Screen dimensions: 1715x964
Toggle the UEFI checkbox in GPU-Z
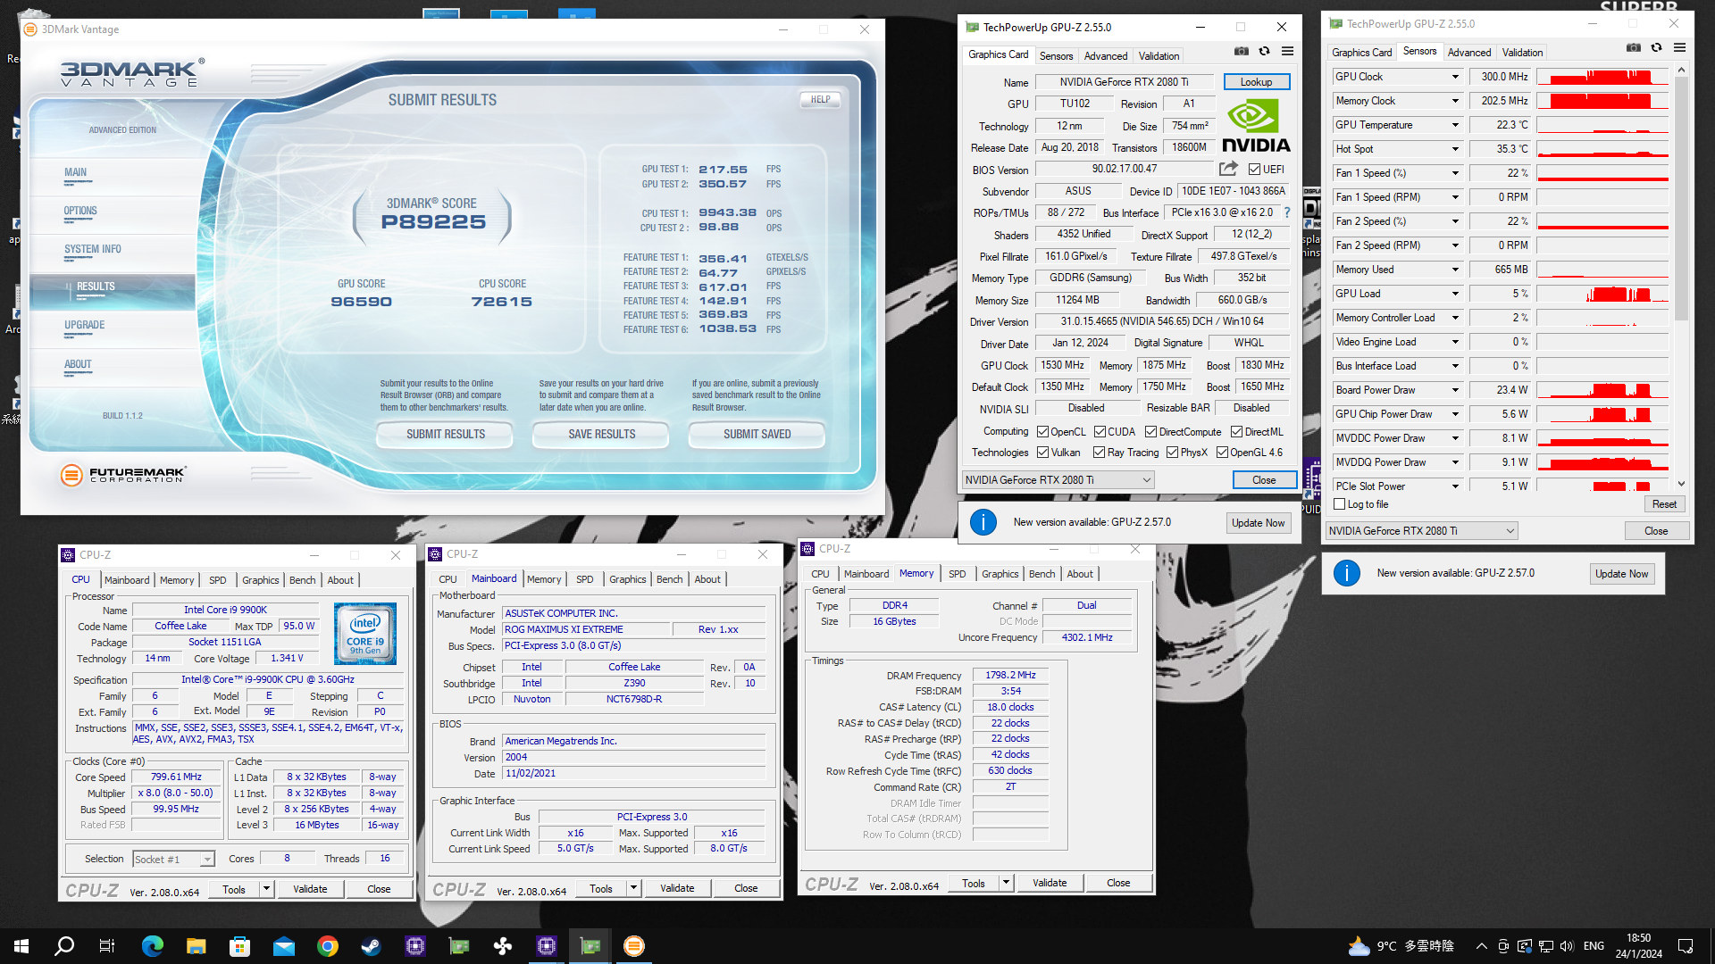tap(1254, 170)
